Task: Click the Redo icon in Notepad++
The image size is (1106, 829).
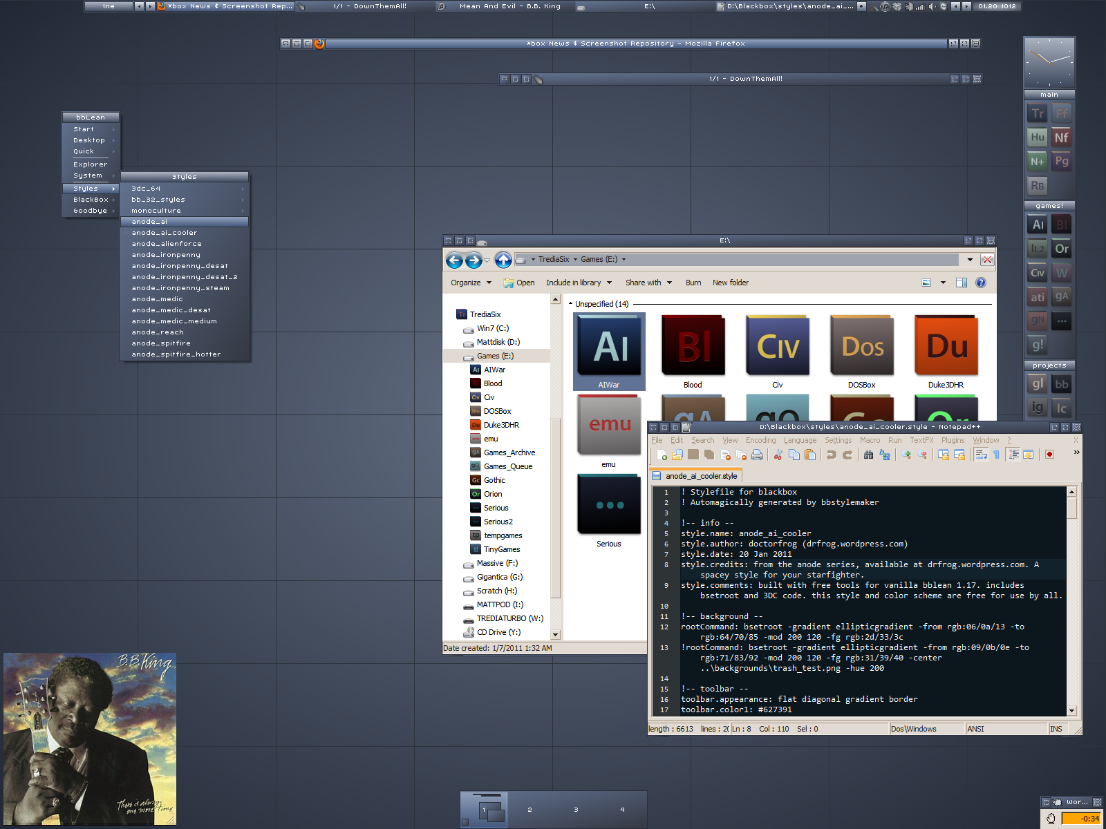Action: click(x=847, y=455)
